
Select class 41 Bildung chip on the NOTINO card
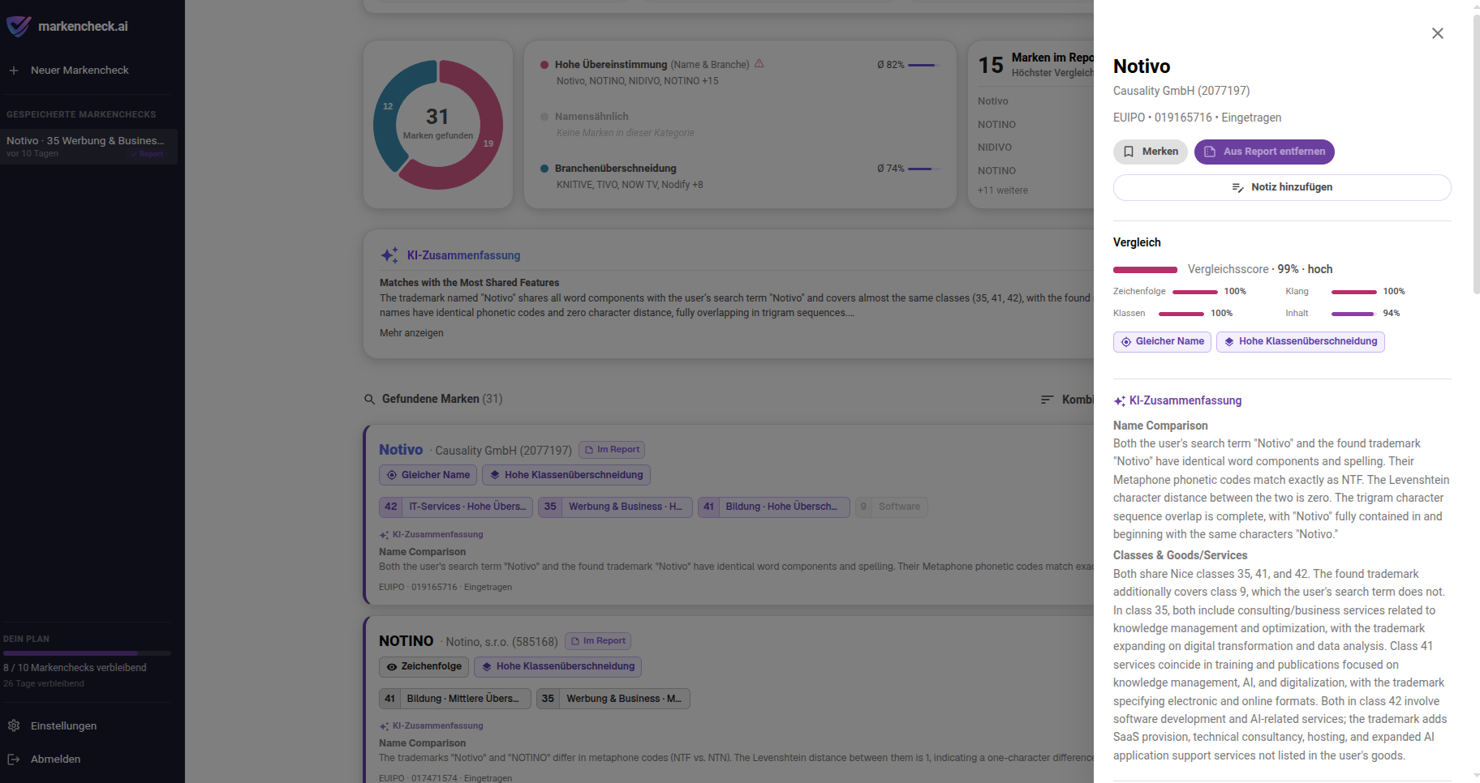coord(455,699)
